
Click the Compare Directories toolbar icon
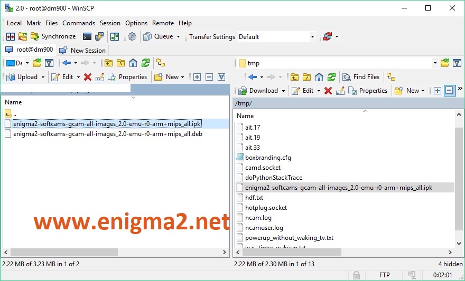(x=11, y=37)
